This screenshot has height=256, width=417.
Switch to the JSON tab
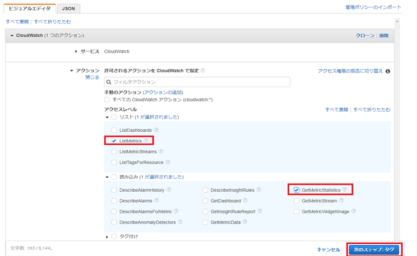click(x=68, y=8)
